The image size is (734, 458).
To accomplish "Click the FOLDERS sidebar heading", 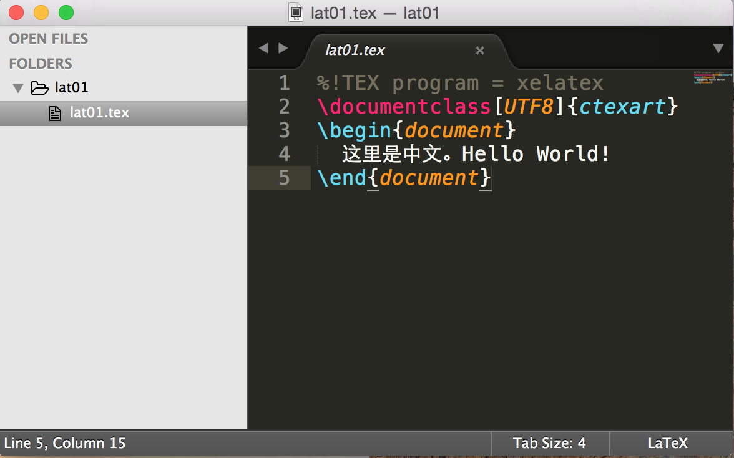I will tap(40, 64).
